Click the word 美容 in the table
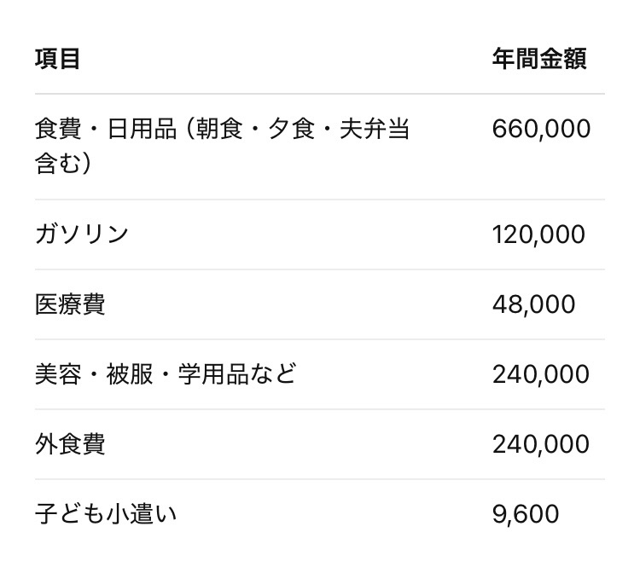 pos(58,374)
